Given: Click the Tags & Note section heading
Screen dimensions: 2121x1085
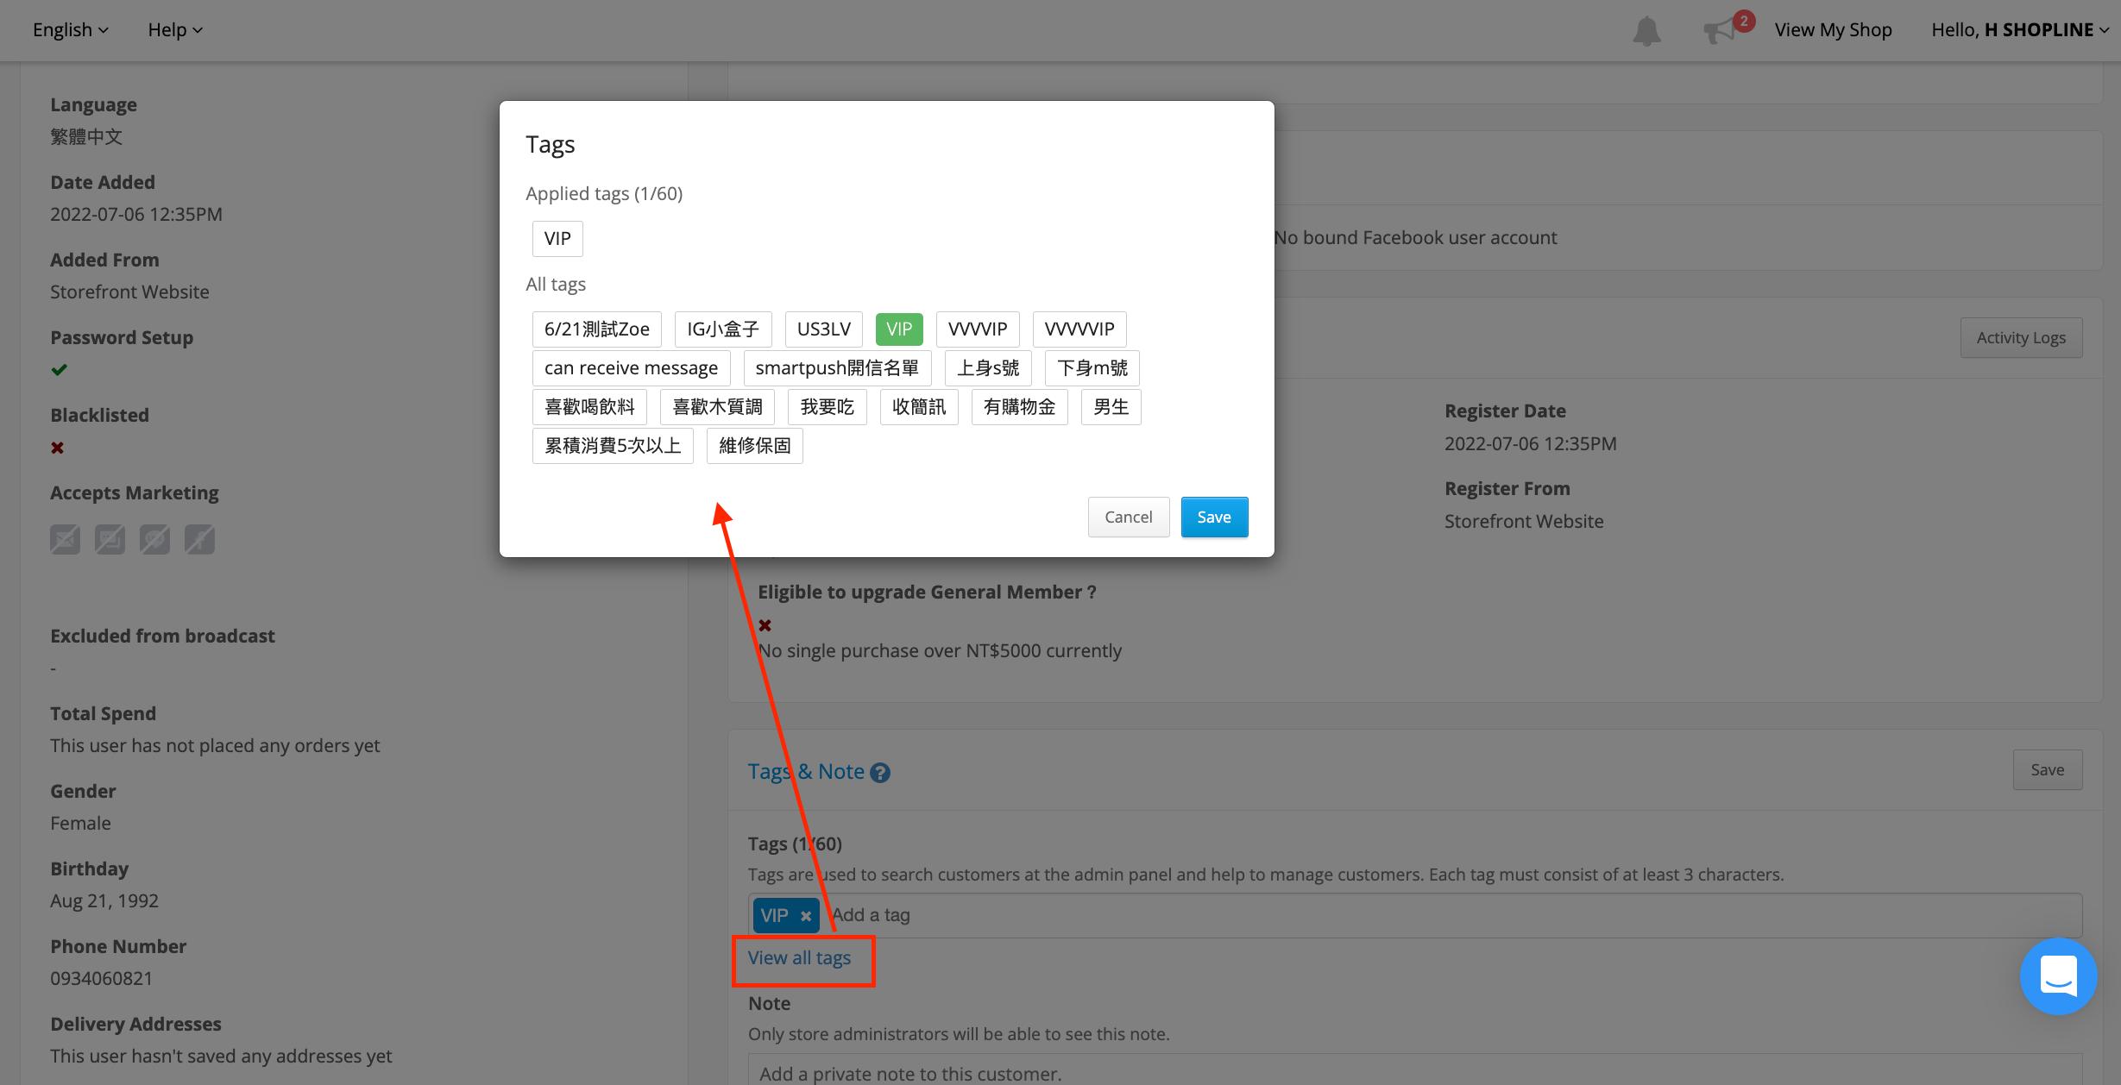Looking at the screenshot, I should pos(806,771).
